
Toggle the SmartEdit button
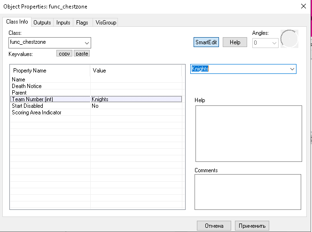[x=206, y=42]
